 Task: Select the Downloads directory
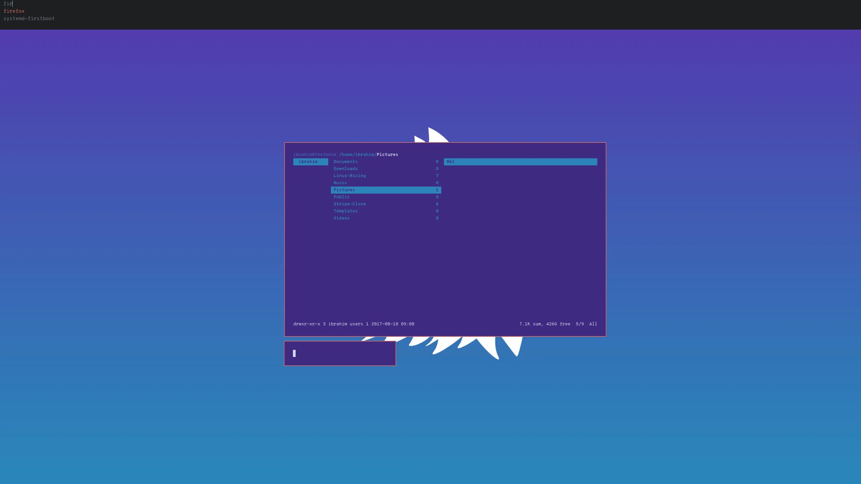coord(345,168)
